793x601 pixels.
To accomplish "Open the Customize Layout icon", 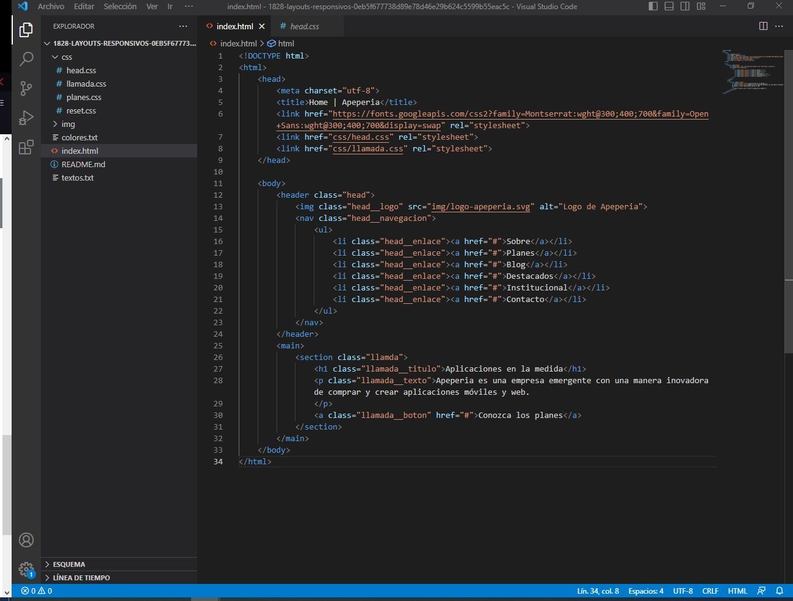I will click(x=701, y=6).
